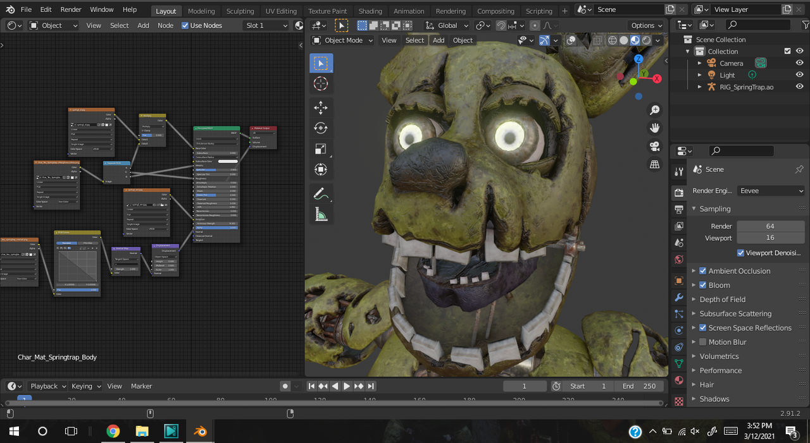Open the node editor Node menu

pos(165,25)
